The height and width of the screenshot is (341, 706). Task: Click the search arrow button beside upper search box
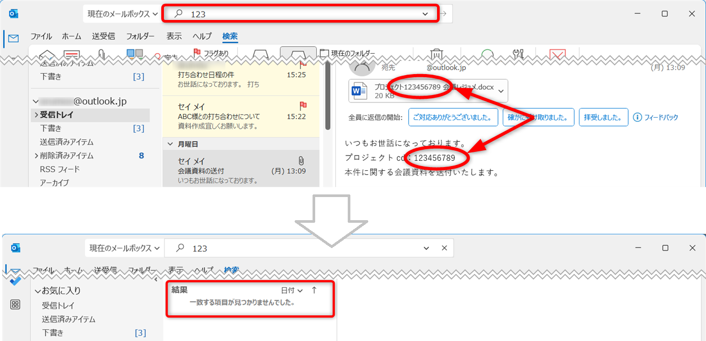pos(444,14)
